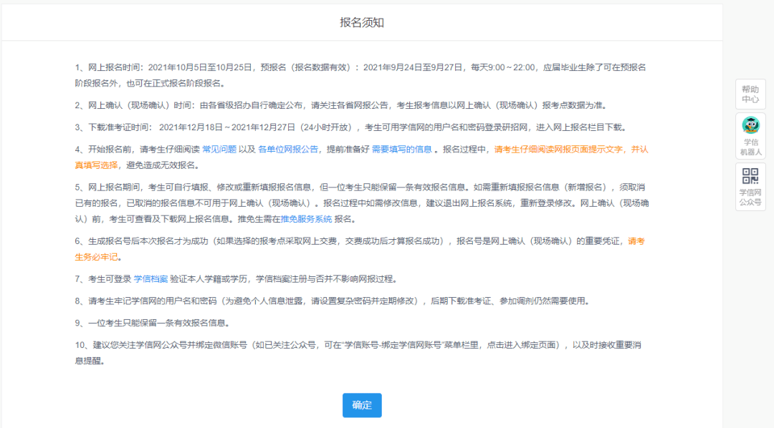Screen dimensions: 774x428
Task: Open the 各单位网报公告 link
Action: (287, 150)
